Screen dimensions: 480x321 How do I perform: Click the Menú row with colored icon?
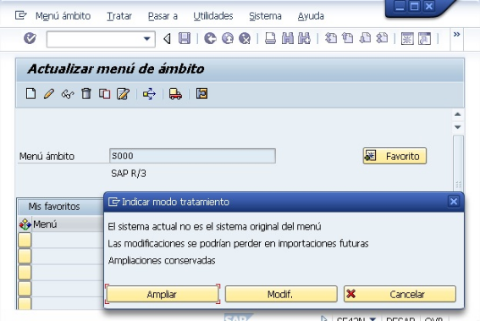[x=61, y=224]
